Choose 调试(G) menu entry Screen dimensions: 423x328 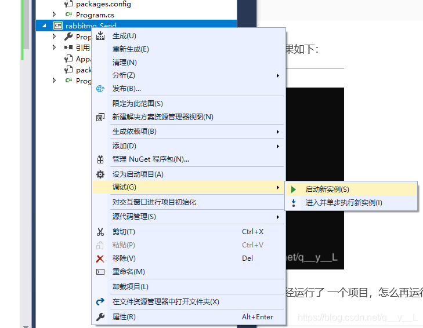pyautogui.click(x=189, y=187)
